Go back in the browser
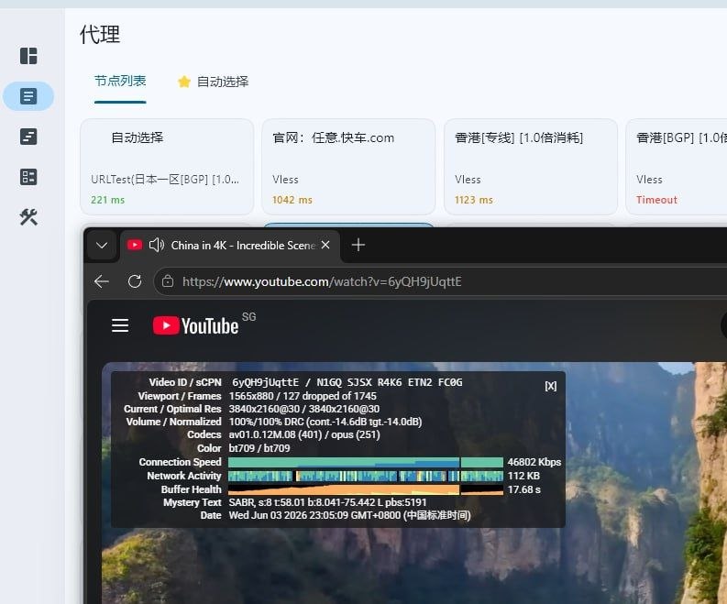Image resolution: width=727 pixels, height=604 pixels. coord(102,281)
